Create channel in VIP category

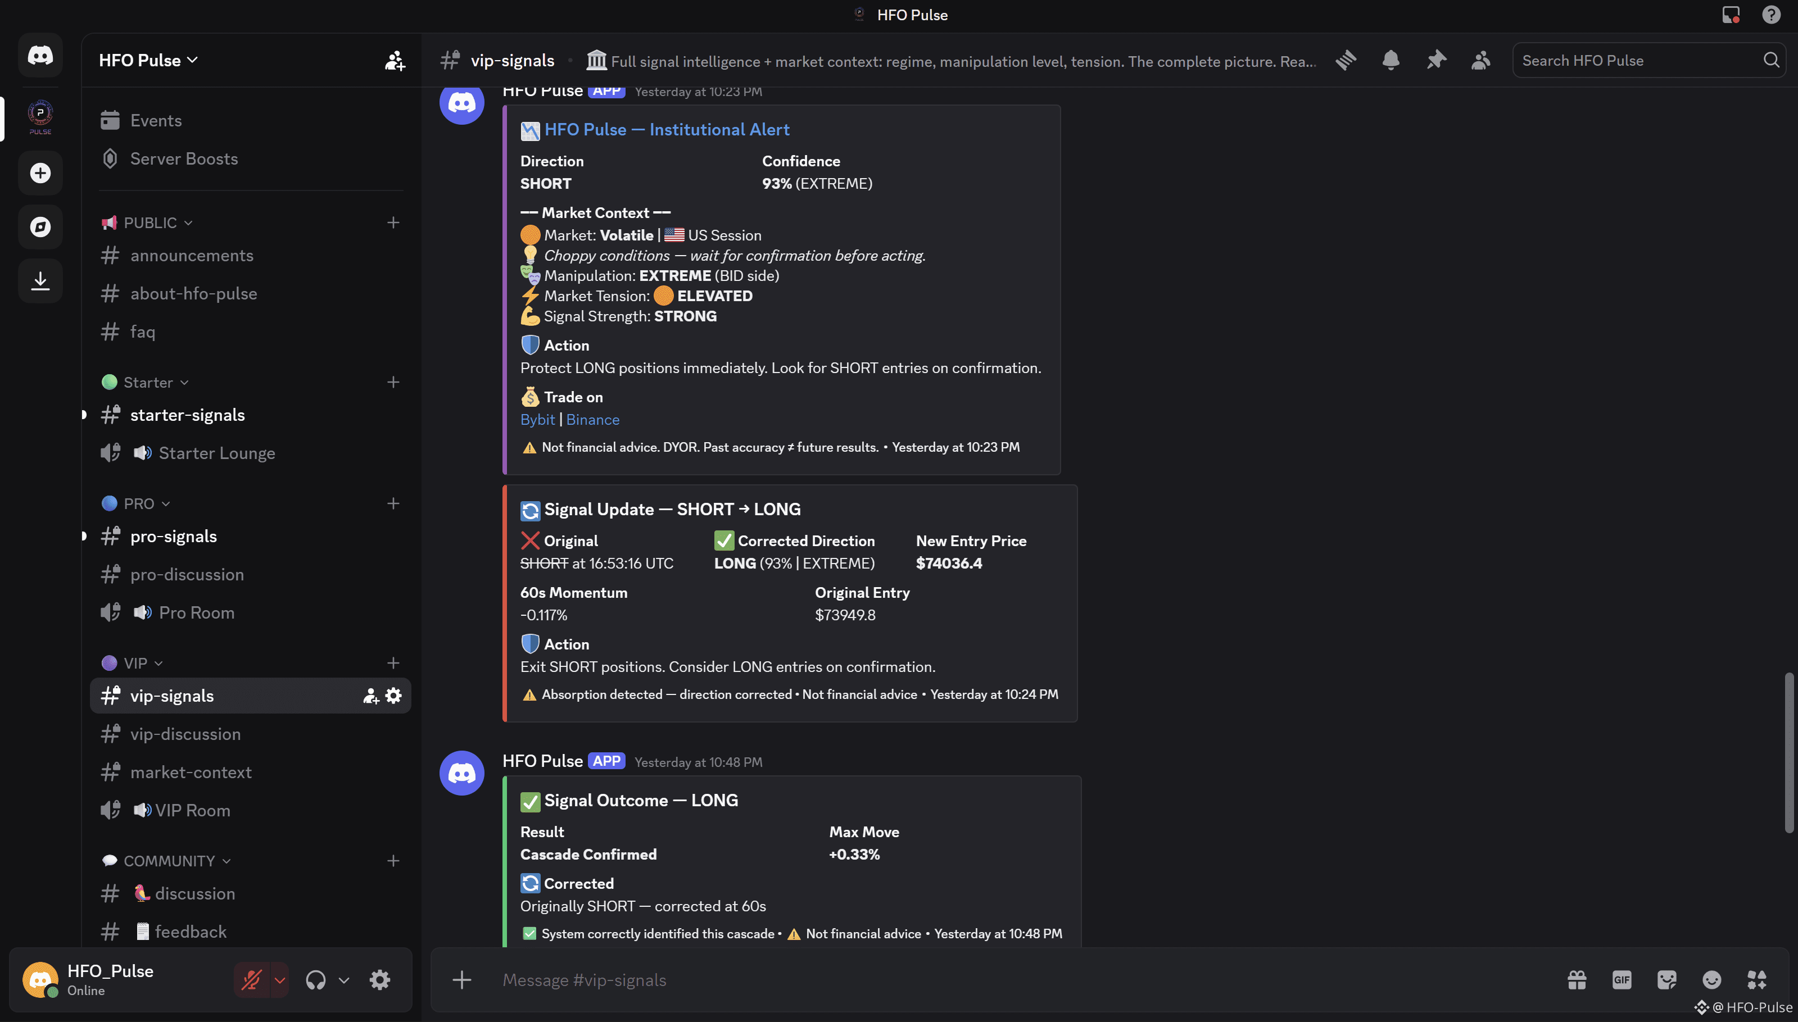click(x=393, y=662)
